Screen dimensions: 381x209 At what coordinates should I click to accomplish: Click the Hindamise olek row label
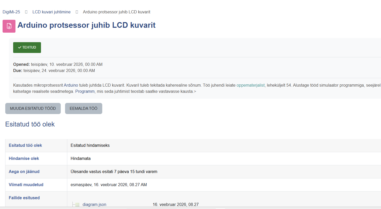pos(24,159)
